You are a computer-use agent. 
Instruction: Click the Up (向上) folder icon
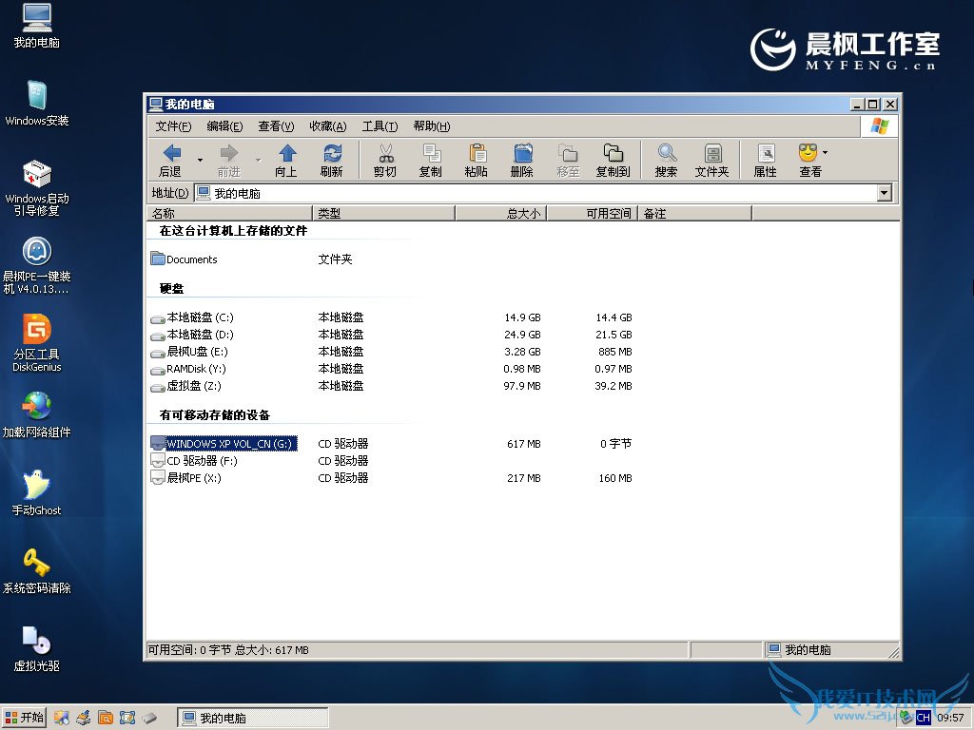click(x=286, y=154)
